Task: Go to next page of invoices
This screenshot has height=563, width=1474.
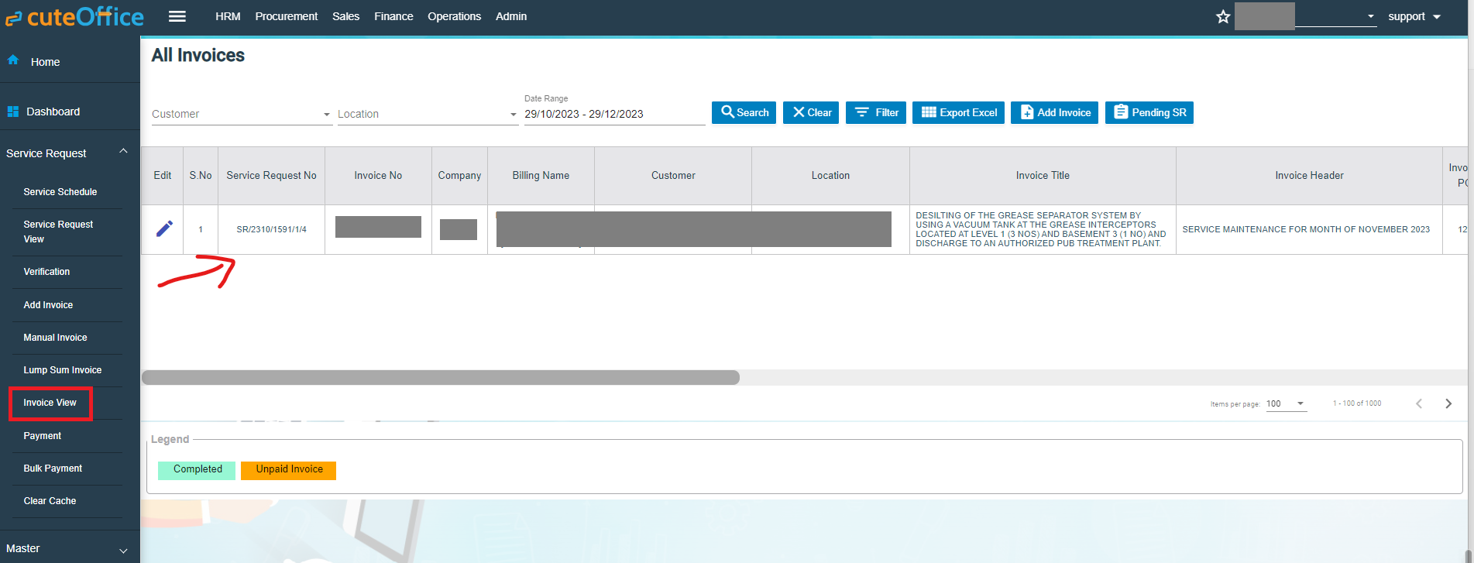Action: point(1448,403)
